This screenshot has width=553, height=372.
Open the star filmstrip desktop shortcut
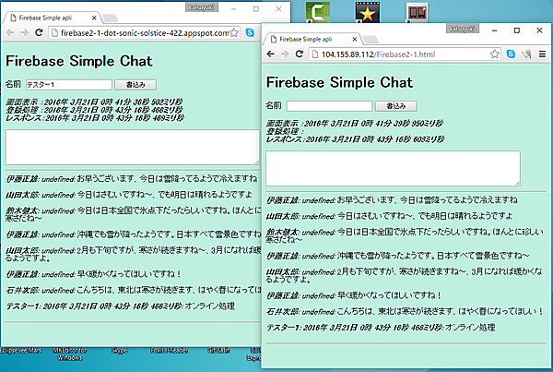[x=368, y=12]
